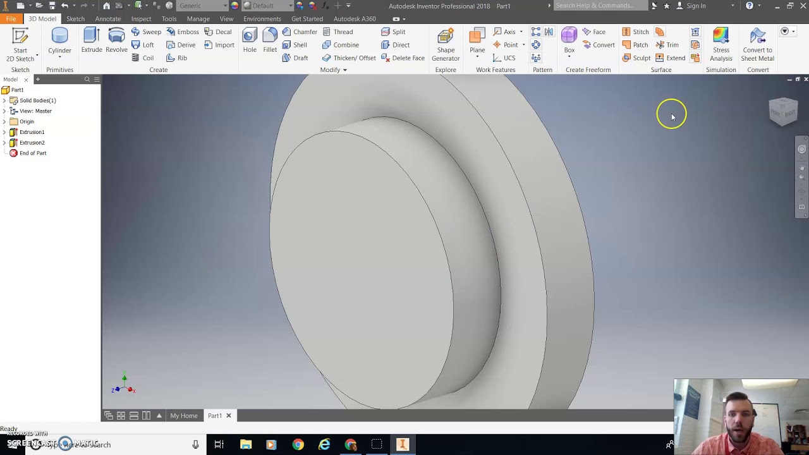Activate the Loft tool
809x455 pixels.
[x=143, y=45]
